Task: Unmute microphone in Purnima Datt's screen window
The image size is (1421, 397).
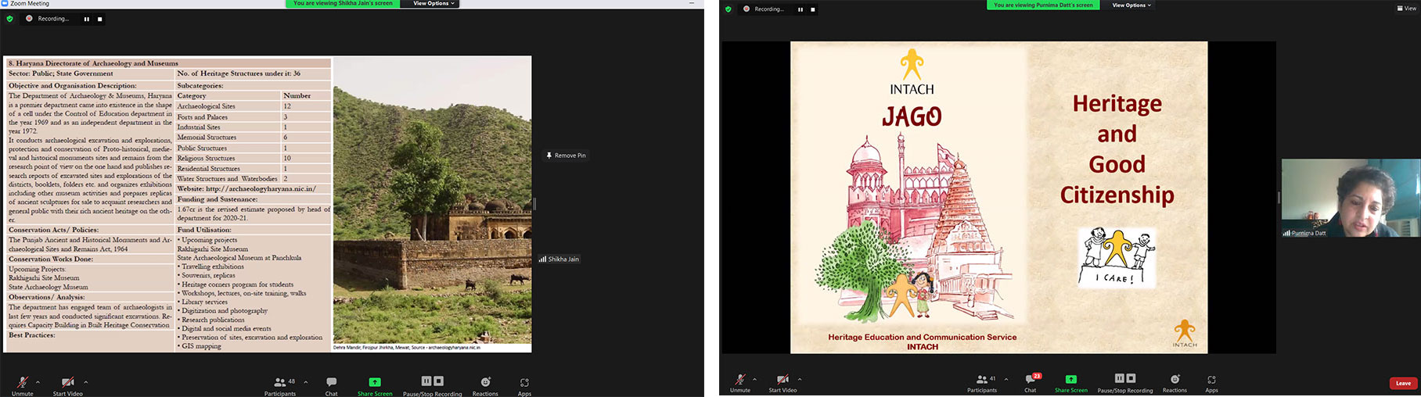Action: 740,382
